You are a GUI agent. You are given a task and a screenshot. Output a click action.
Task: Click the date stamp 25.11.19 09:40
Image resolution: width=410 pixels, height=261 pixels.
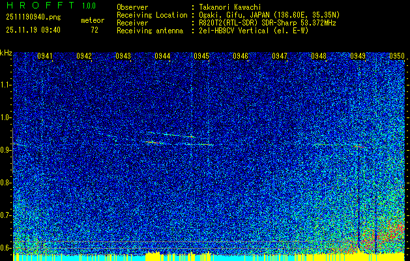pyautogui.click(x=33, y=30)
